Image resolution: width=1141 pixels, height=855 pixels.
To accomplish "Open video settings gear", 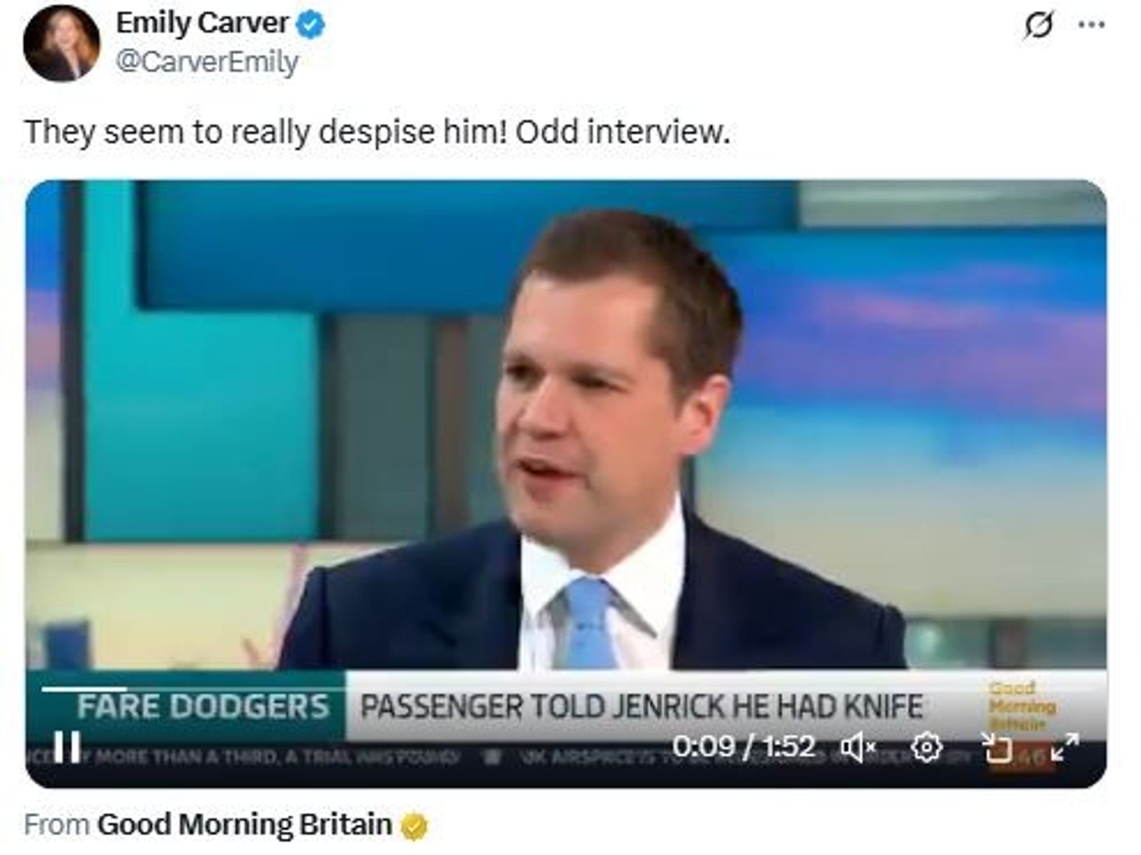I will click(x=926, y=747).
